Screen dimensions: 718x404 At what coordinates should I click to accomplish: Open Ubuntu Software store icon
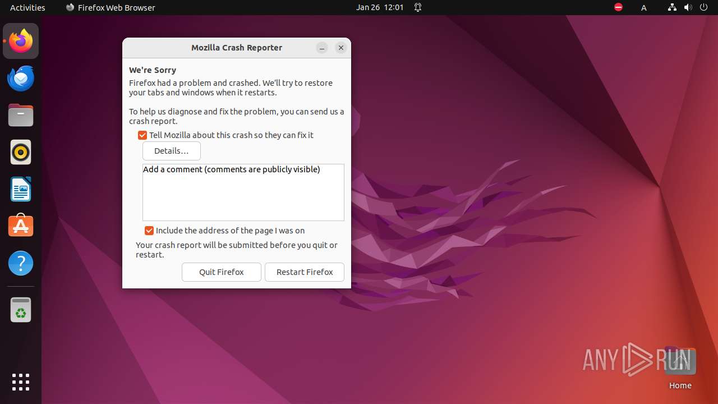coord(21,226)
